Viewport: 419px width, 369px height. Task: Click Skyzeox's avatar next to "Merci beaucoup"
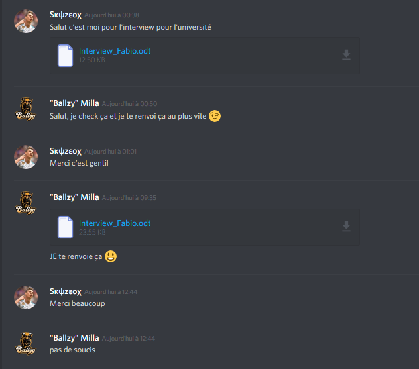(26, 297)
